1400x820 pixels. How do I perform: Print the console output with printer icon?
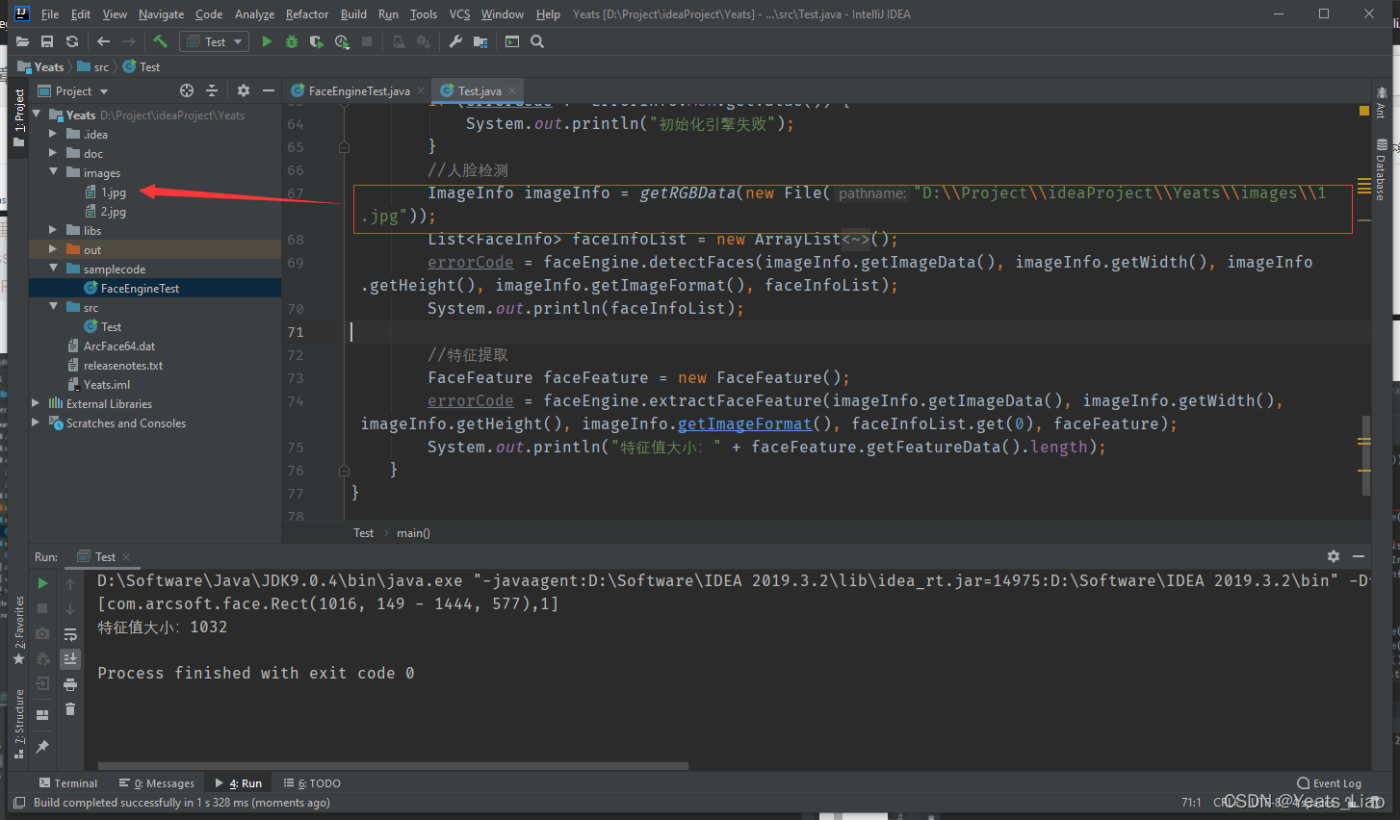pyautogui.click(x=70, y=684)
